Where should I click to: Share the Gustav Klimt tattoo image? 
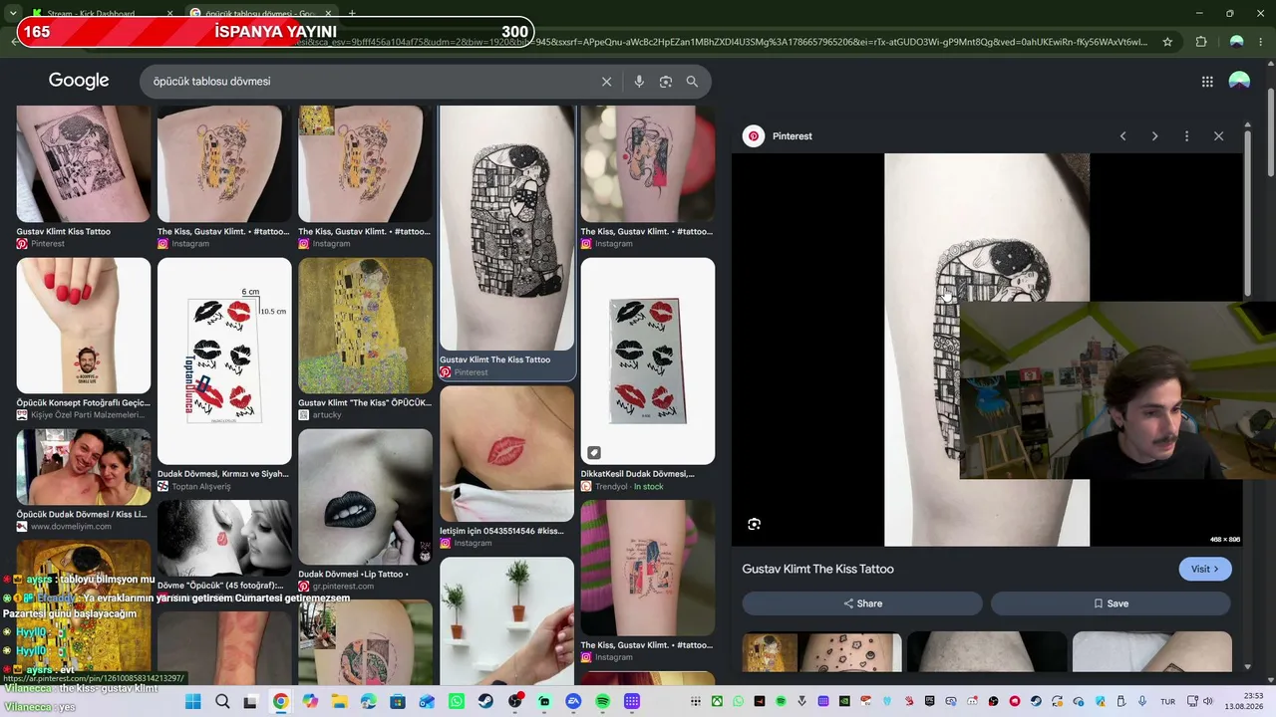(862, 603)
